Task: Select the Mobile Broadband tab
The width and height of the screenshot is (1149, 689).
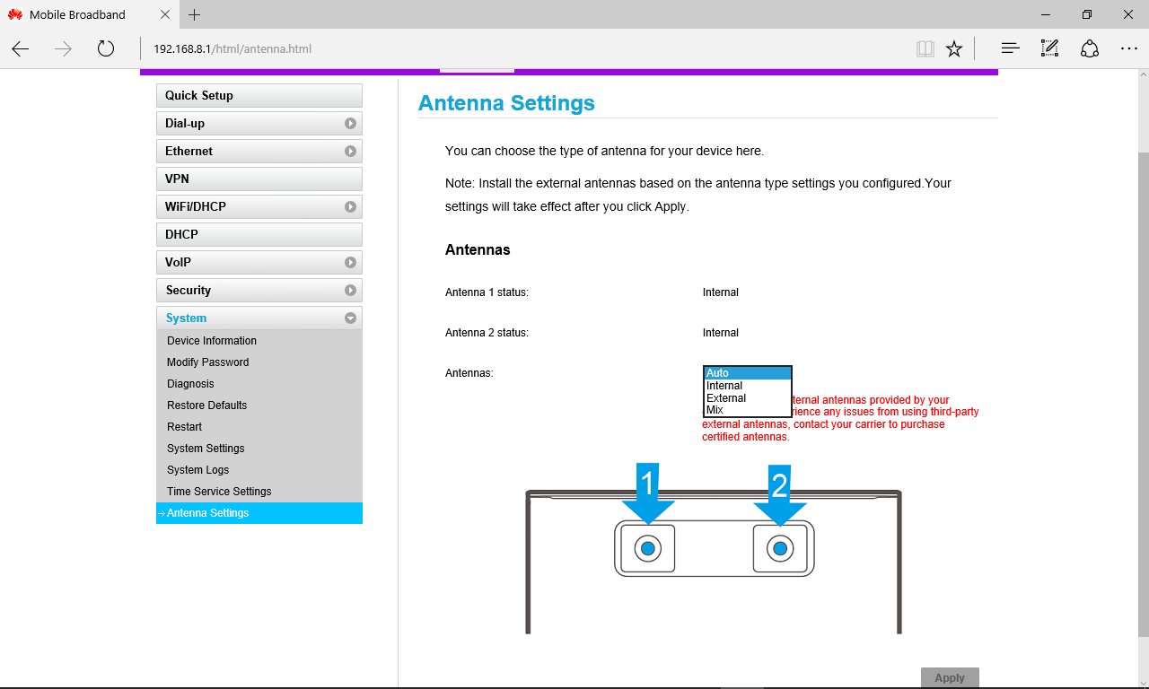Action: click(x=90, y=14)
